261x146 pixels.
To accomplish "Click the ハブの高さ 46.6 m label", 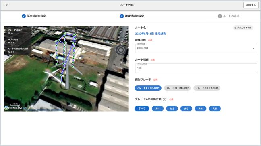I will (x=13, y=41).
